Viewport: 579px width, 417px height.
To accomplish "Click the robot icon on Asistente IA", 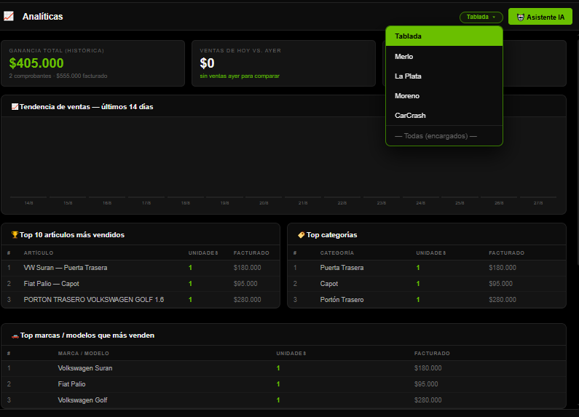I will coord(520,17).
